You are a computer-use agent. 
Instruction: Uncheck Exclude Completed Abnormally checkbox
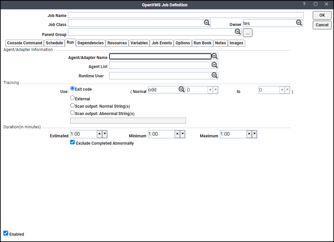(73, 142)
